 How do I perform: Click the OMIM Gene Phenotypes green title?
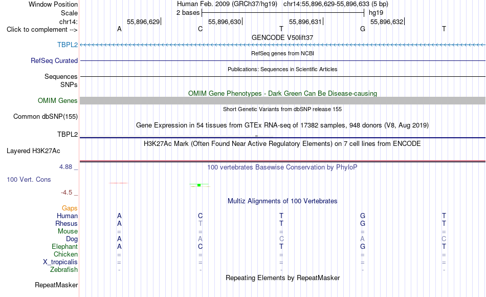pyautogui.click(x=282, y=93)
